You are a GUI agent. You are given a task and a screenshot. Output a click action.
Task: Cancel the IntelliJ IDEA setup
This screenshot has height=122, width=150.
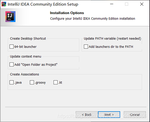135,115
